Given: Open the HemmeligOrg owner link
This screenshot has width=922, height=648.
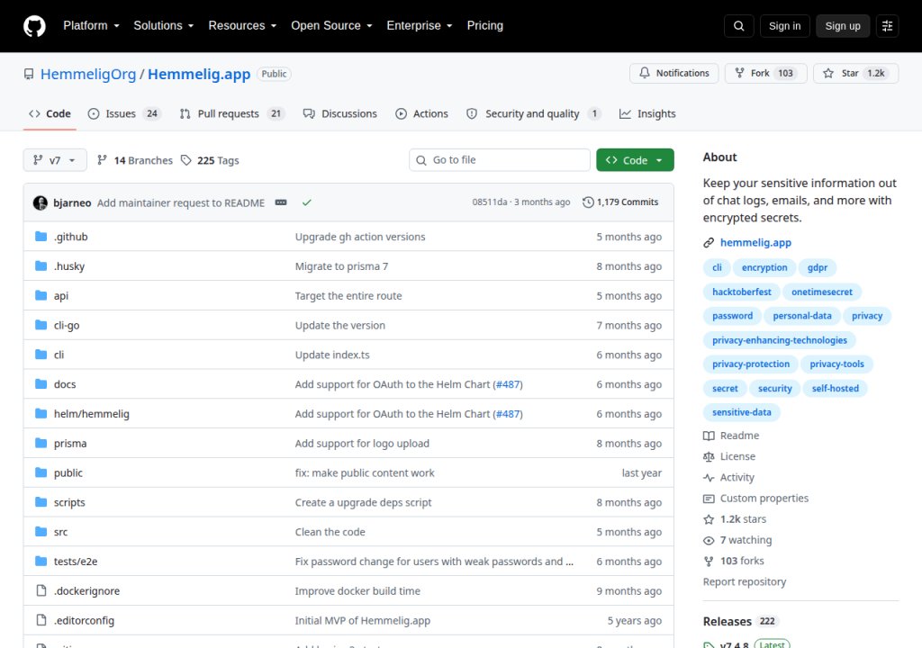Looking at the screenshot, I should [x=88, y=74].
